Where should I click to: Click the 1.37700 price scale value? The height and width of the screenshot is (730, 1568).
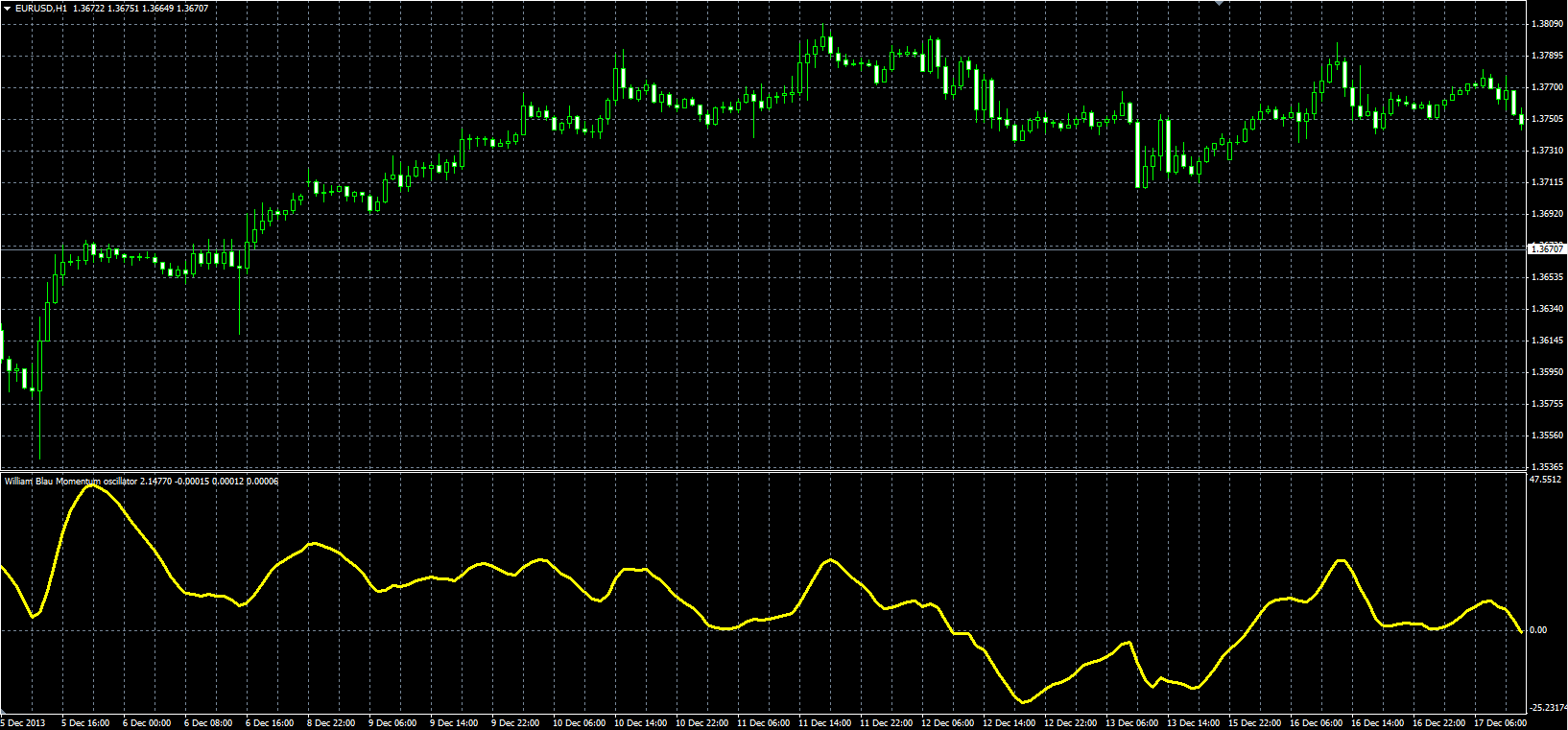click(x=1547, y=87)
